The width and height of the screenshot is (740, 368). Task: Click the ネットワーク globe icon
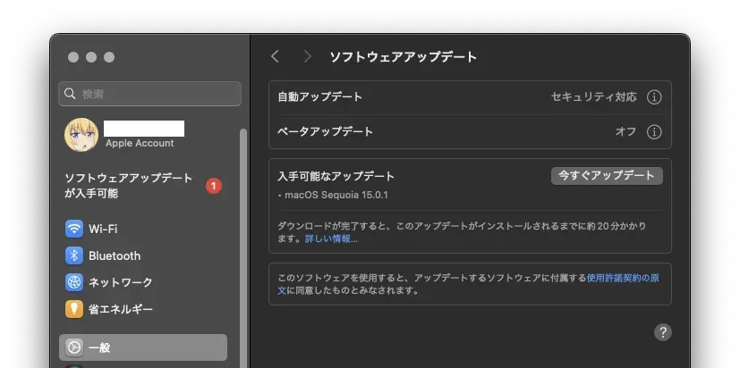(x=74, y=282)
